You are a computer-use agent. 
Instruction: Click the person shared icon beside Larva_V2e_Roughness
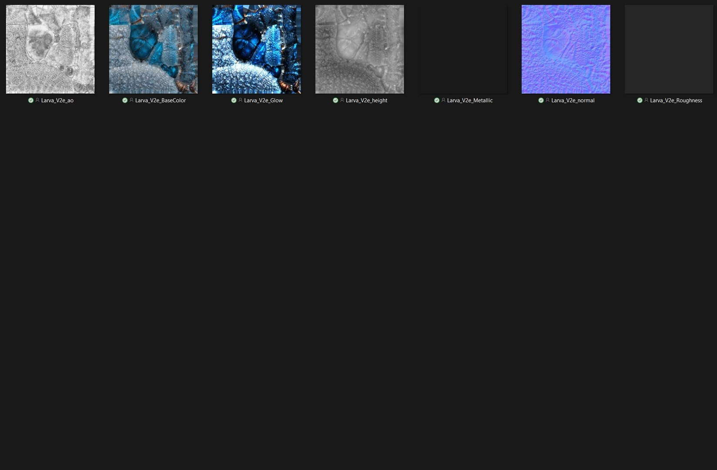click(646, 100)
